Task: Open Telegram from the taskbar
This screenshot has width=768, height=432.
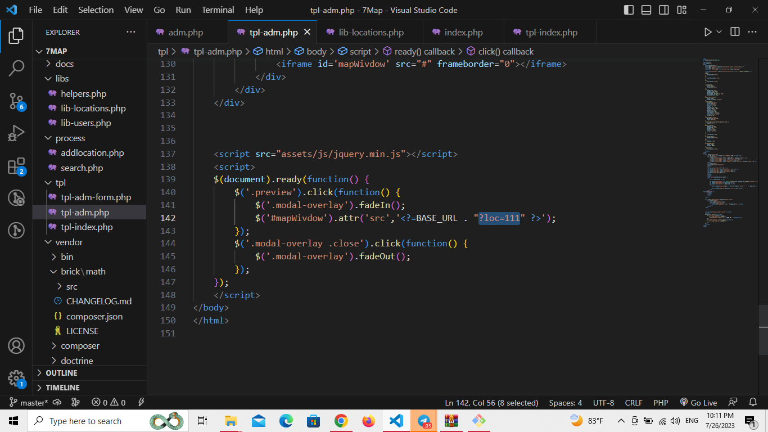Action: (x=423, y=421)
